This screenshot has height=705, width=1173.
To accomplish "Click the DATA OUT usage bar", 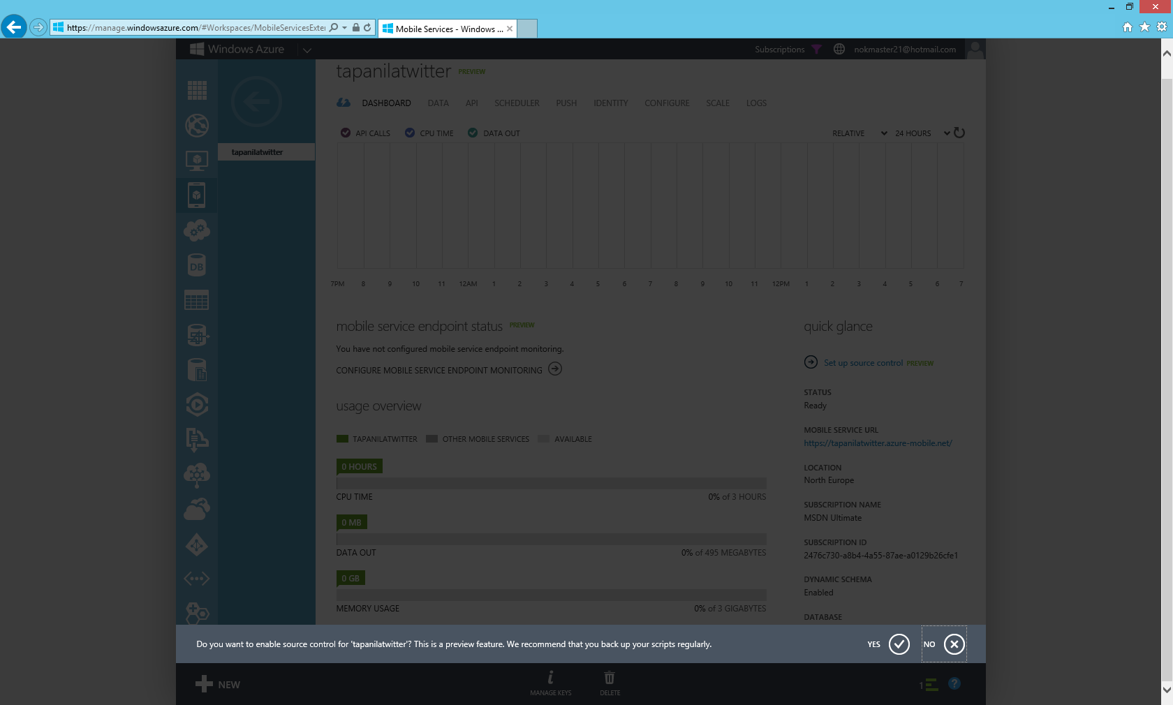I will (x=551, y=539).
